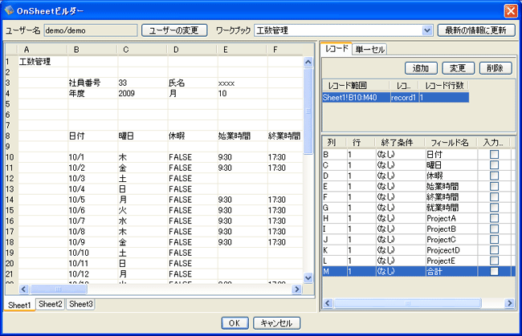Click the spreadsheet vertical scrollbar down arrow
The image size is (522, 336).
pos(308,277)
